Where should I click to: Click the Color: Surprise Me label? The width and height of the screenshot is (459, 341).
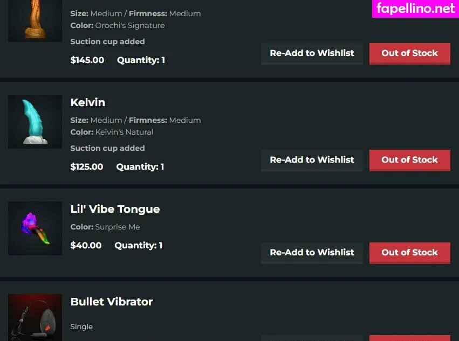(x=105, y=227)
